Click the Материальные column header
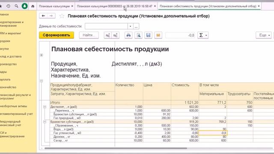274x154 pixels. pyautogui.click(x=211, y=94)
